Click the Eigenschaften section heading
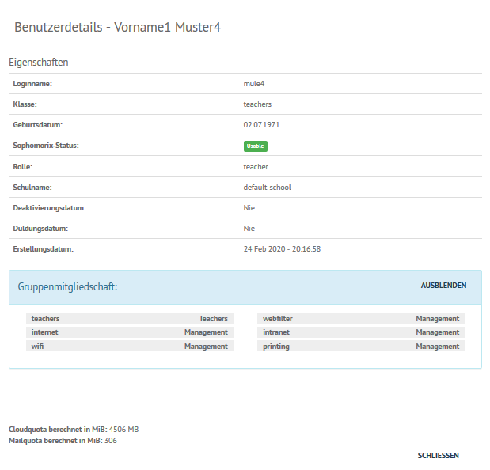Screen dimensions: 490x470 [x=39, y=63]
